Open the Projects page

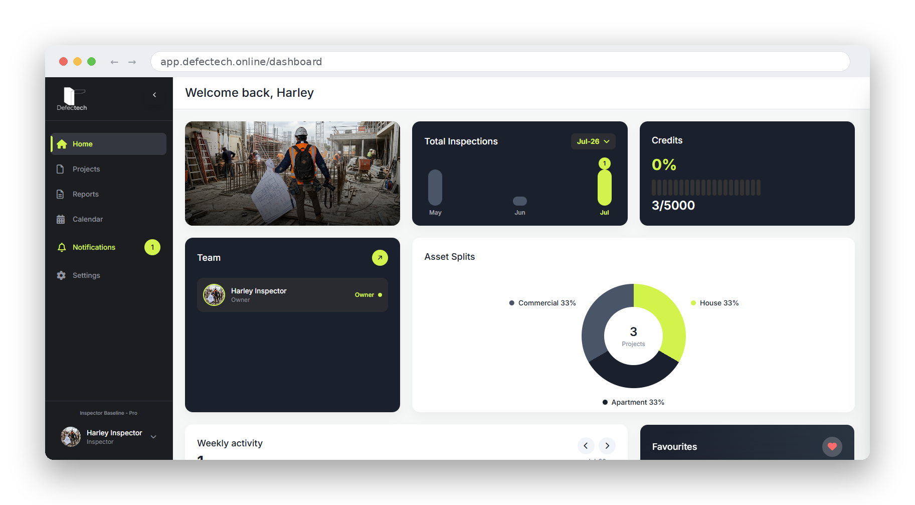pyautogui.click(x=108, y=169)
